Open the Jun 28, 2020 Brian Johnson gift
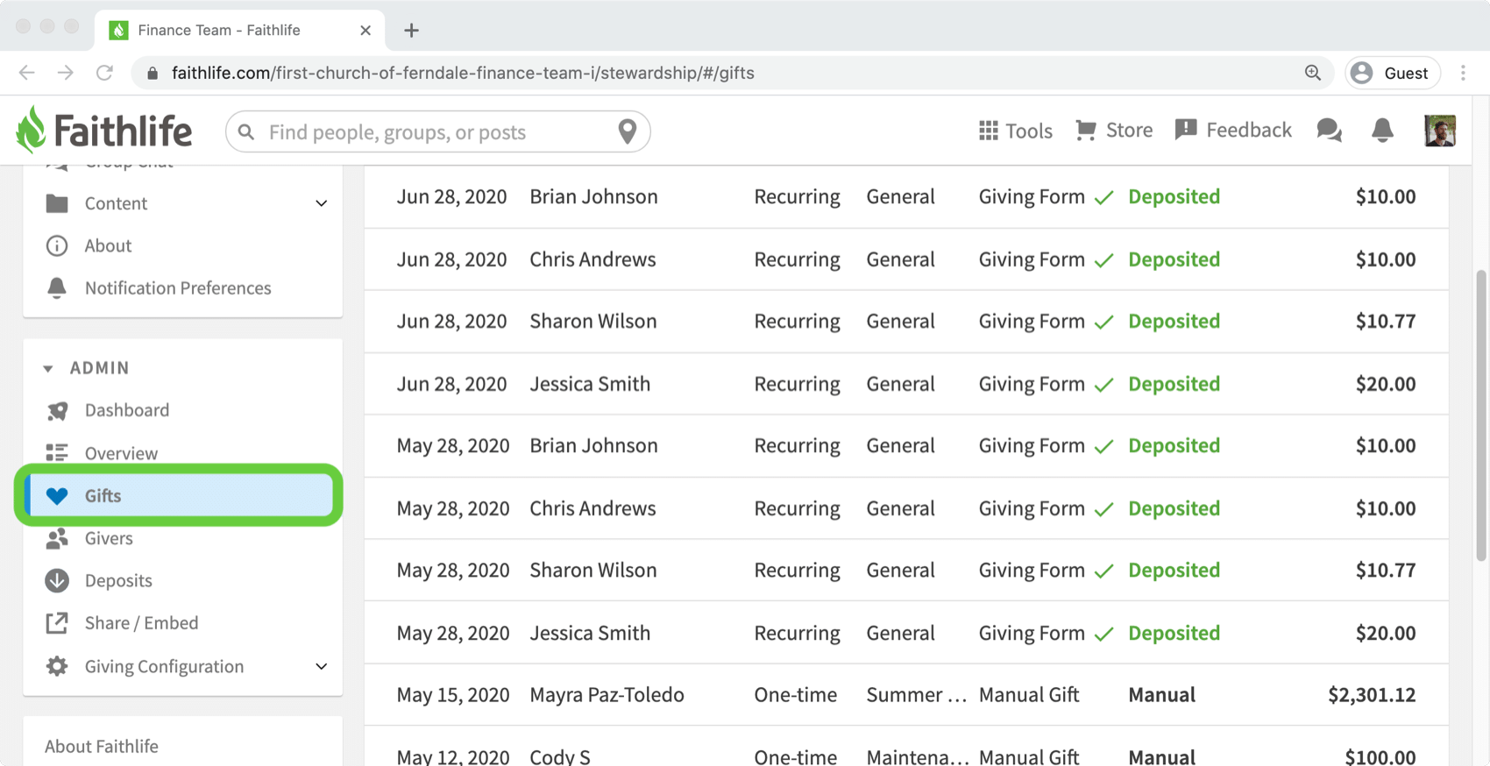Image resolution: width=1490 pixels, height=766 pixels. point(906,197)
